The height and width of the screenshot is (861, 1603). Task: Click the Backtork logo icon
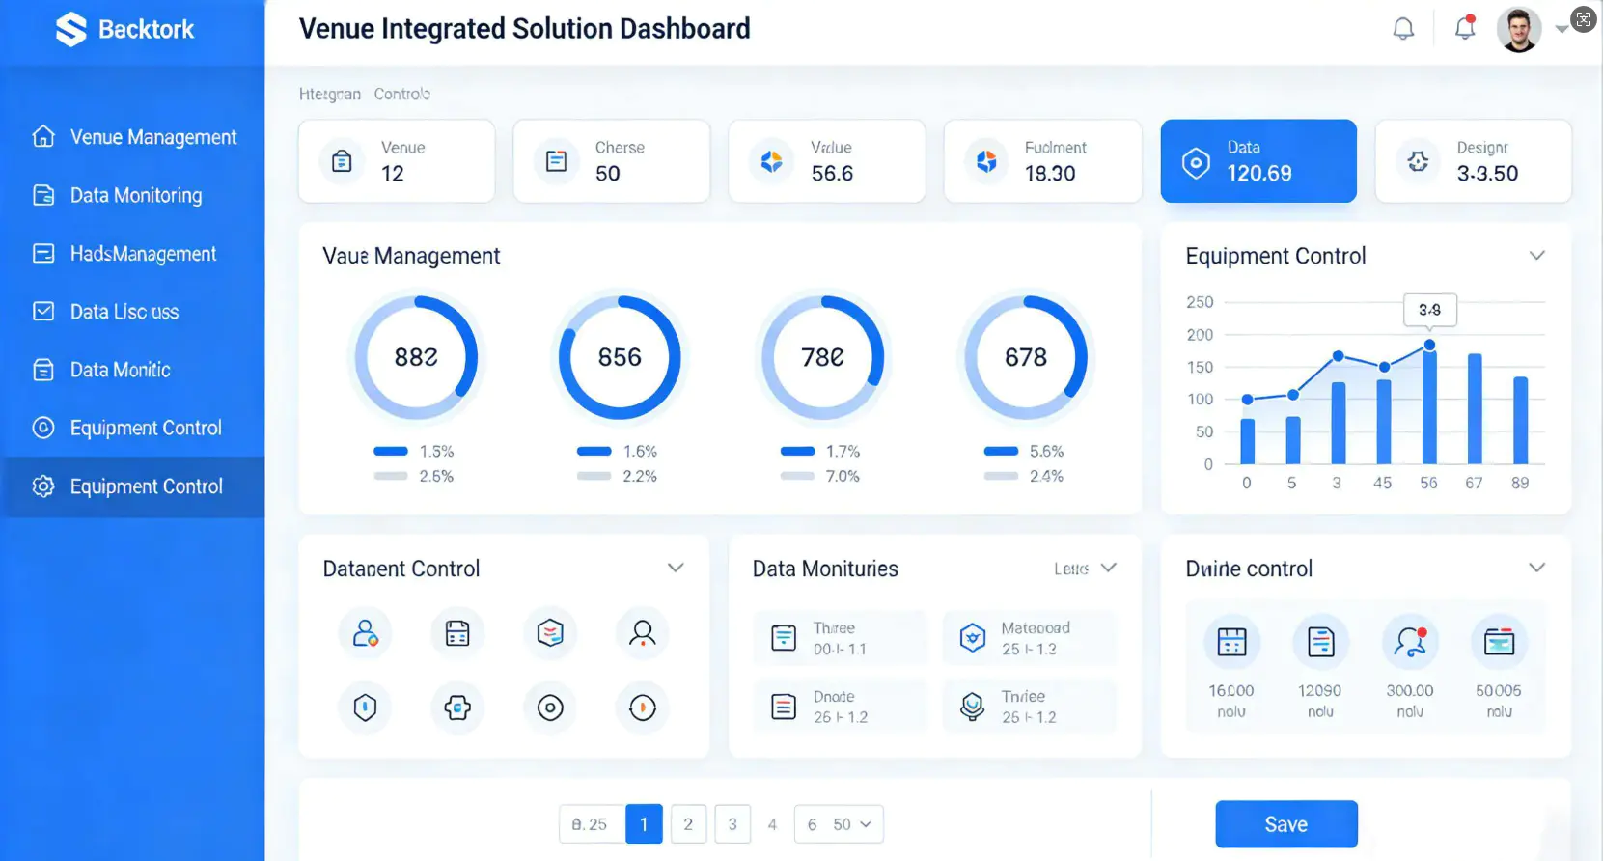pos(71,30)
